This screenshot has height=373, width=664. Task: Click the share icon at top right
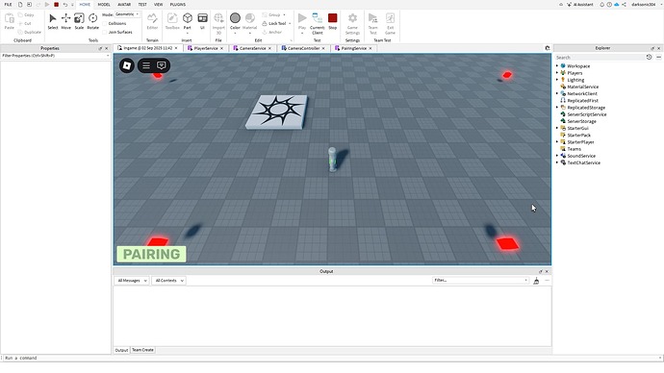pos(624,4)
